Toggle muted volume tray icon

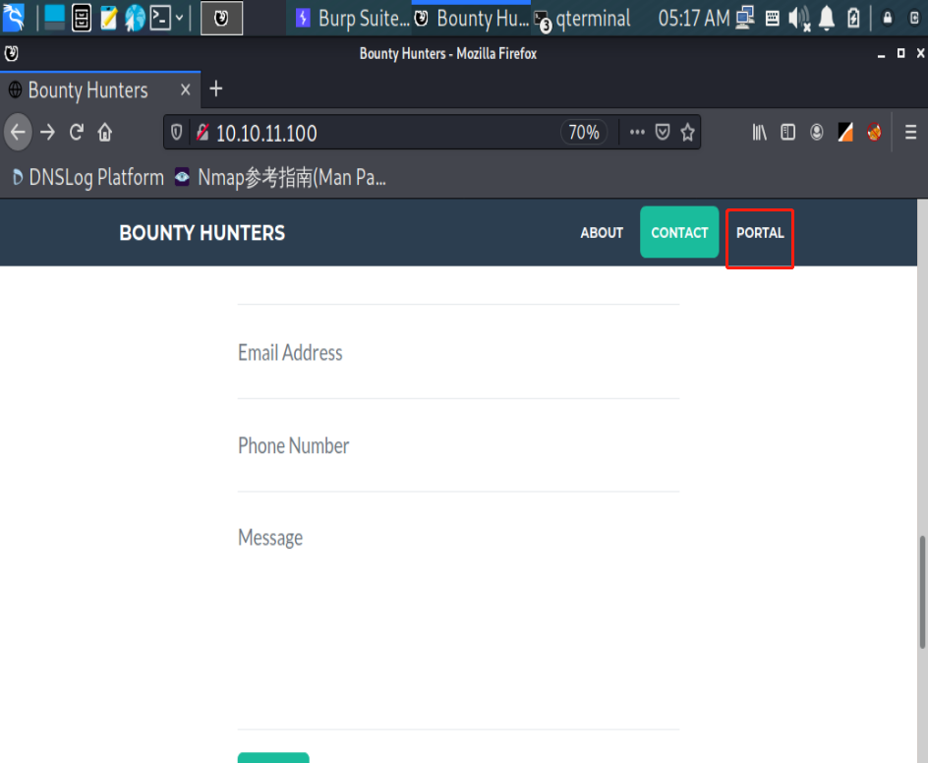pyautogui.click(x=799, y=19)
